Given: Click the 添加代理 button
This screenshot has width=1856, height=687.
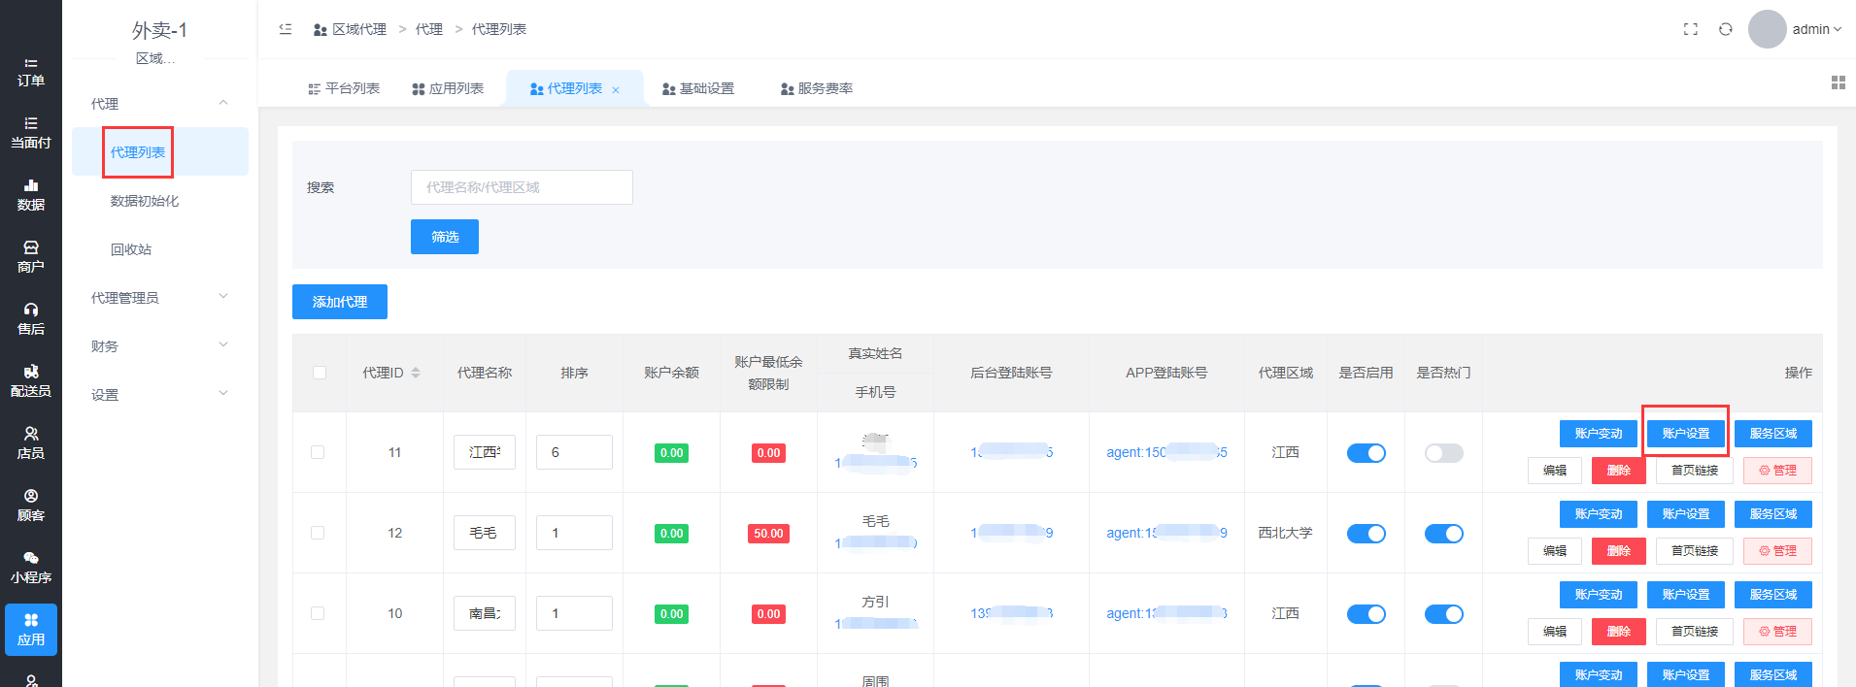Looking at the screenshot, I should (x=339, y=302).
